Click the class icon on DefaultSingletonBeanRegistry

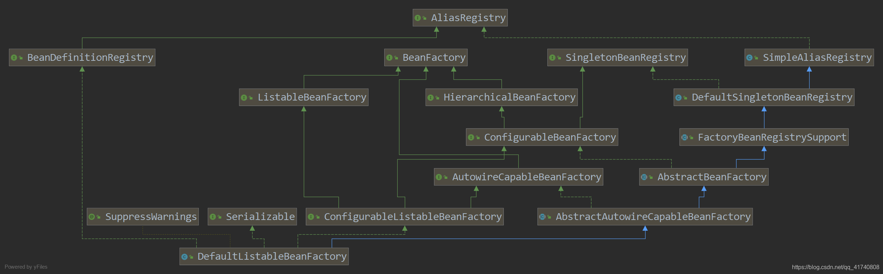(678, 98)
